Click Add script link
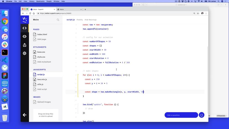Viewport: 229px width, 129px height. [x=42, y=89]
